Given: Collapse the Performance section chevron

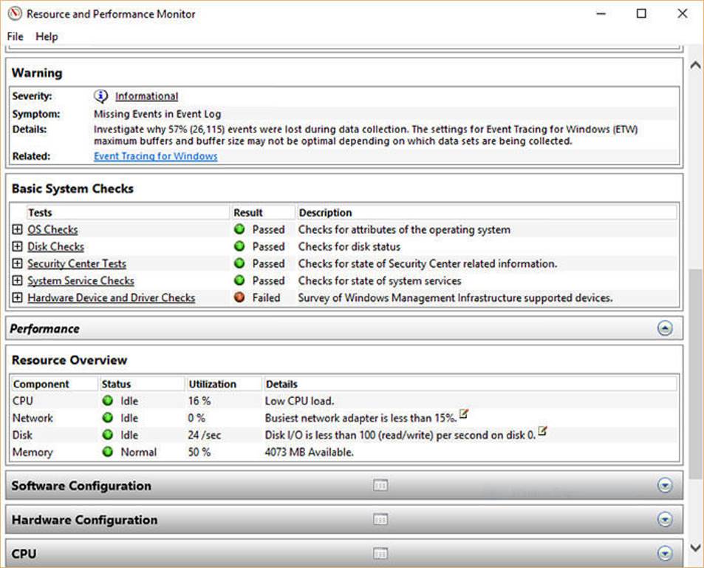Looking at the screenshot, I should coord(664,328).
